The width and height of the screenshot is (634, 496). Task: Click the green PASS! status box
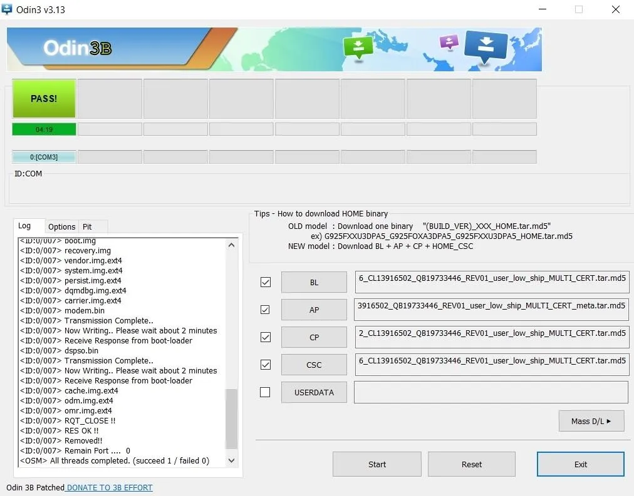pos(44,98)
